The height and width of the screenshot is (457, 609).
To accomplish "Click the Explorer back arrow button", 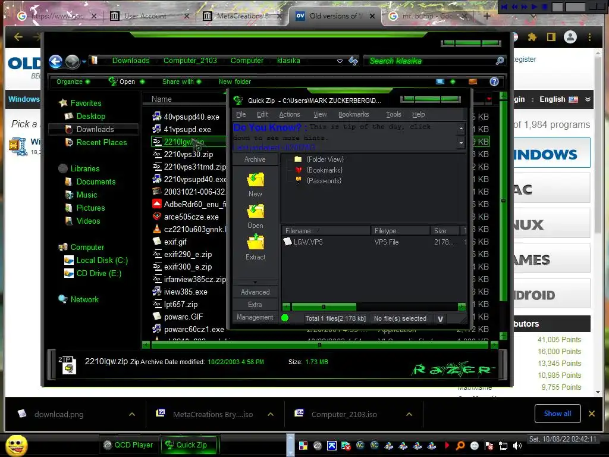I will (55, 61).
